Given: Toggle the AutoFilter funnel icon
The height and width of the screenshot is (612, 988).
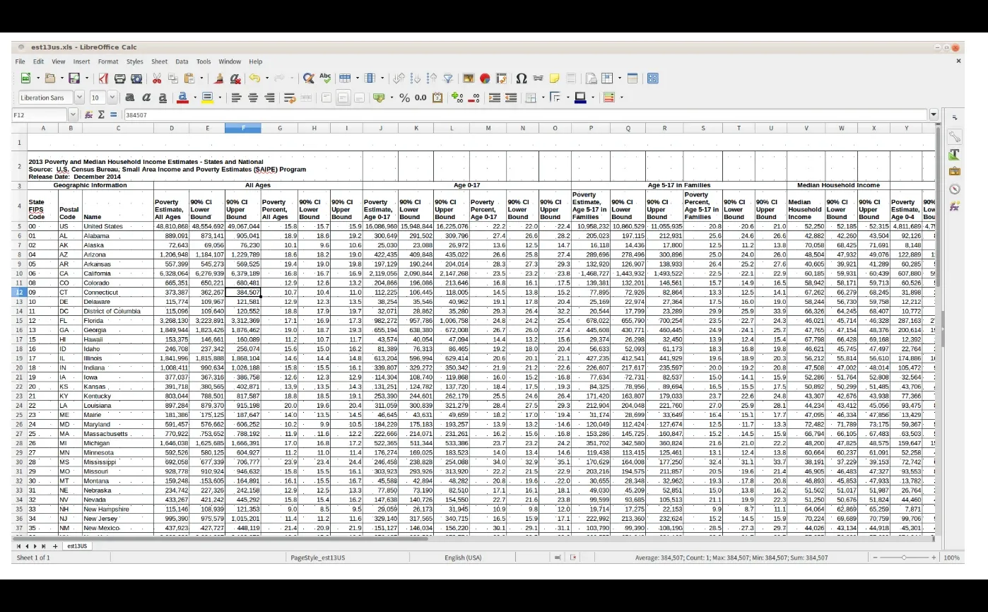Looking at the screenshot, I should pyautogui.click(x=448, y=78).
